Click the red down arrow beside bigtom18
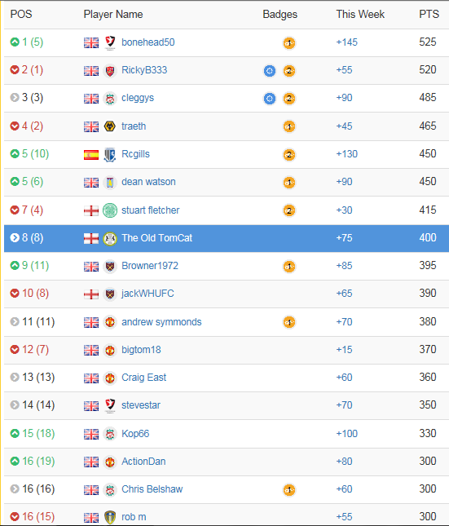Screen dimensions: 449x526 [15, 349]
